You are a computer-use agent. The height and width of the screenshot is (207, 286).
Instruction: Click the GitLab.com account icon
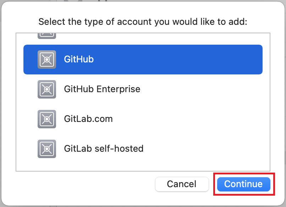47,119
